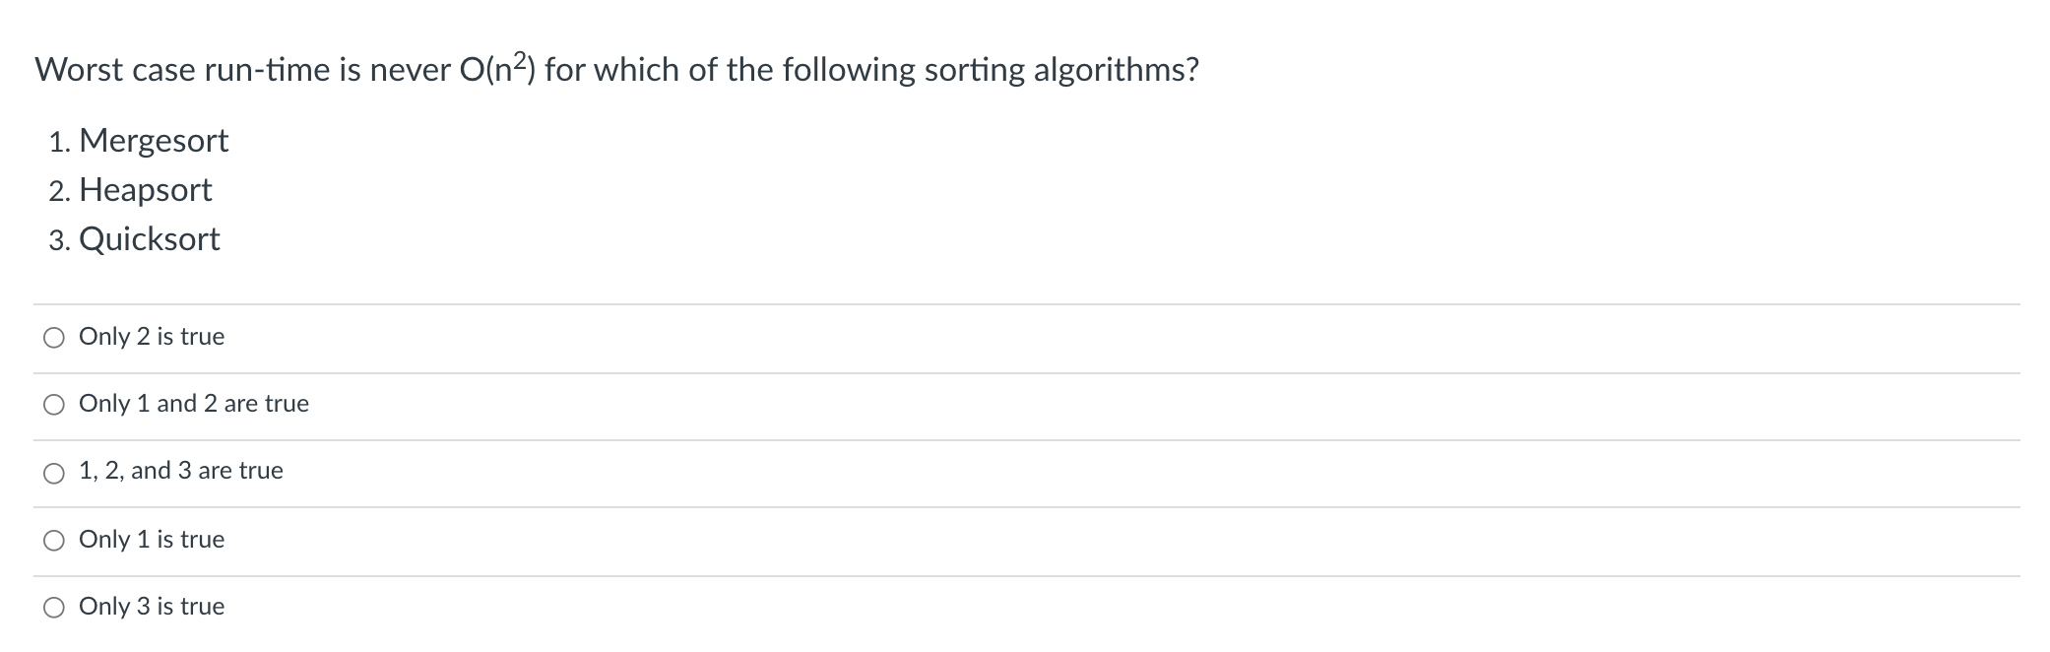Image resolution: width=2050 pixels, height=652 pixels.
Task: Click the number '2.' before Heapsort
Action: [x=59, y=192]
